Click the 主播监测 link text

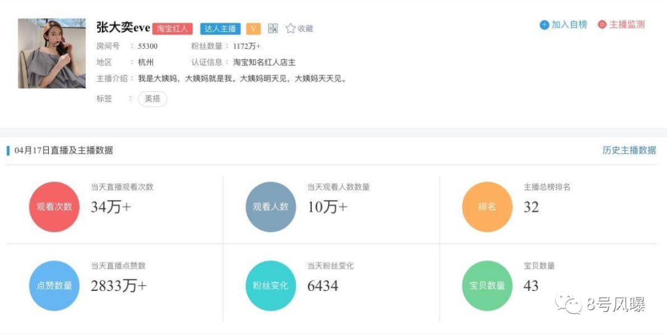(627, 25)
